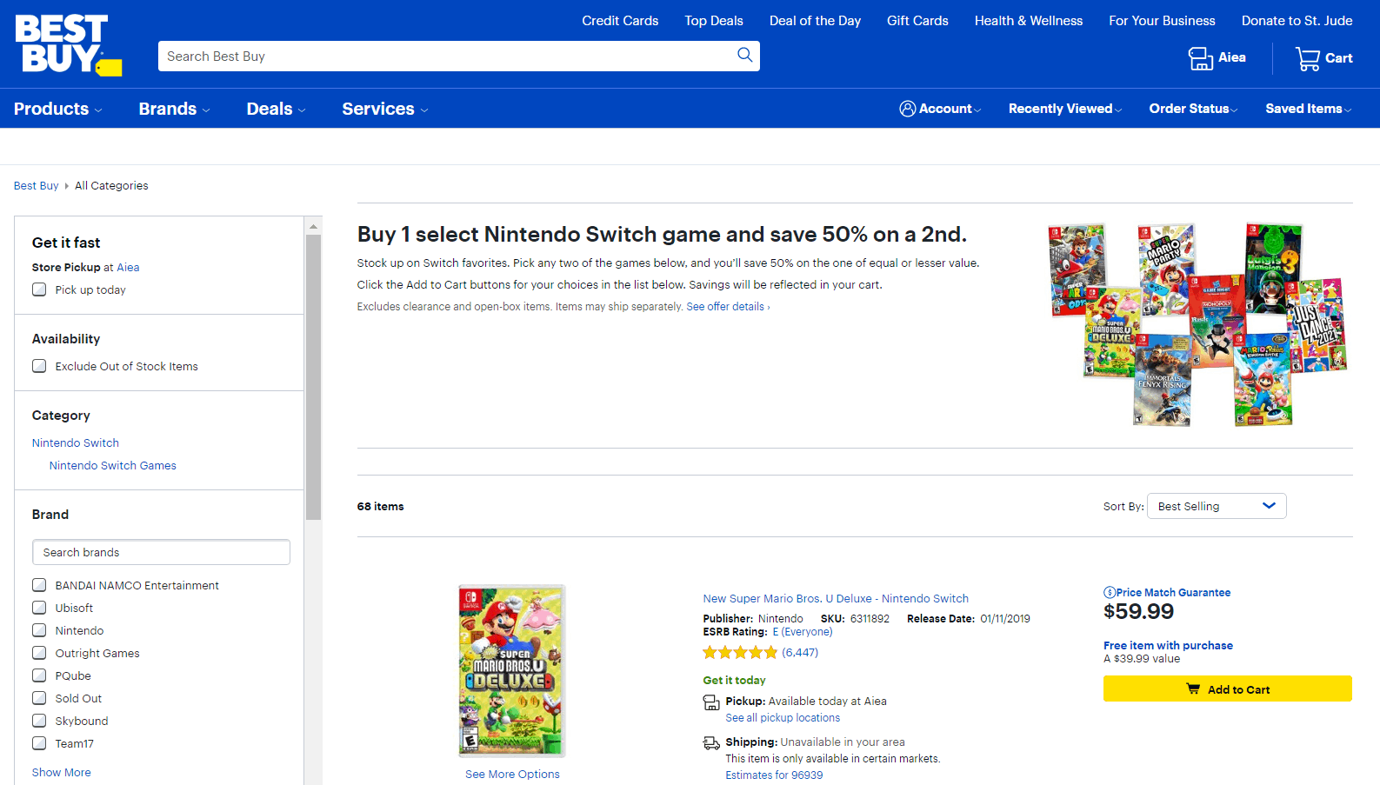Check the Ubisoft brand filter
The image size is (1380, 785).
[39, 608]
